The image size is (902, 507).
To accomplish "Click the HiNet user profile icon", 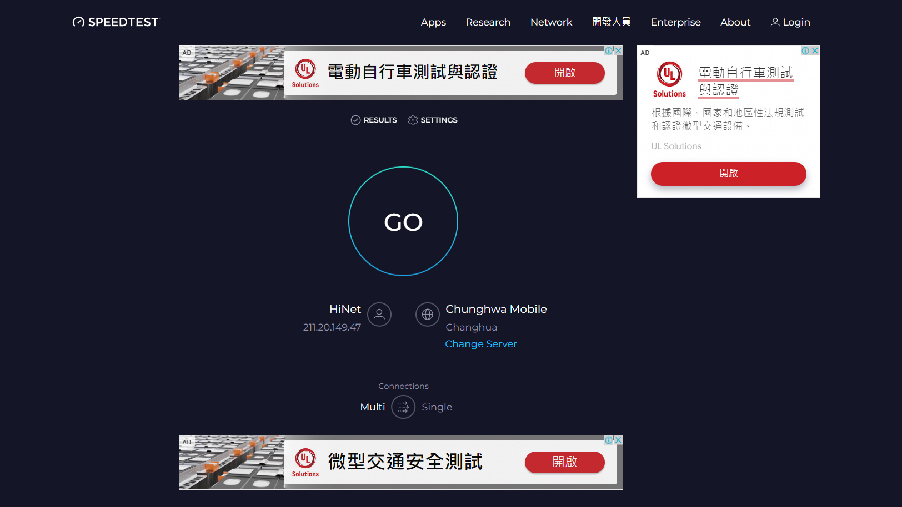I will pyautogui.click(x=379, y=315).
